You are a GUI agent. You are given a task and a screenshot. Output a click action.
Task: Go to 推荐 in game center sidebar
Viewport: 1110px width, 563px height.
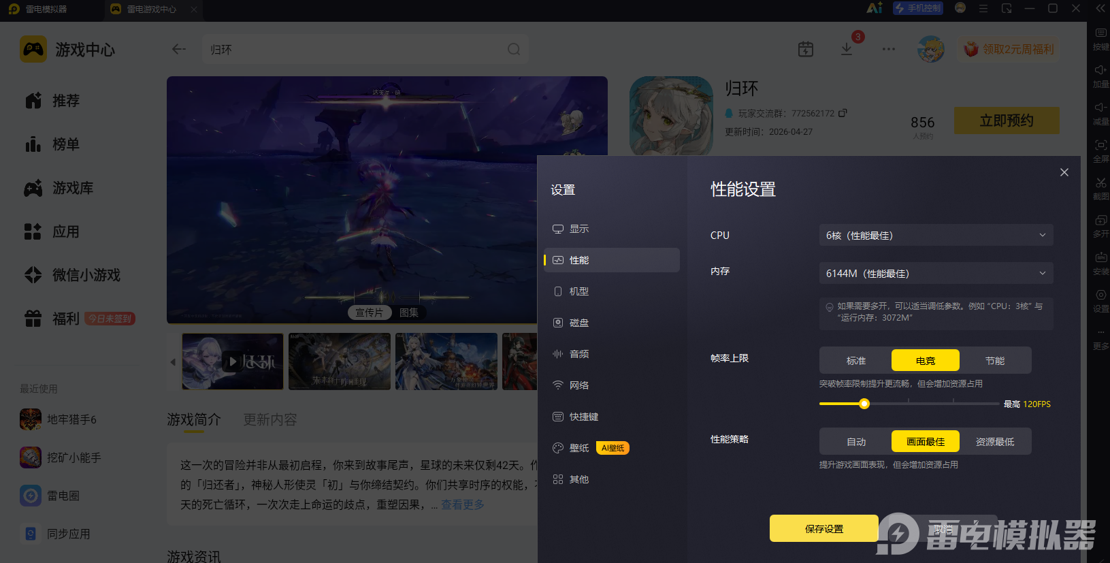click(x=52, y=101)
